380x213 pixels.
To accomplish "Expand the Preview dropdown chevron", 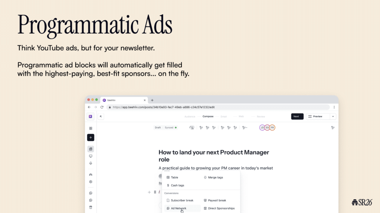I will click(x=333, y=117).
